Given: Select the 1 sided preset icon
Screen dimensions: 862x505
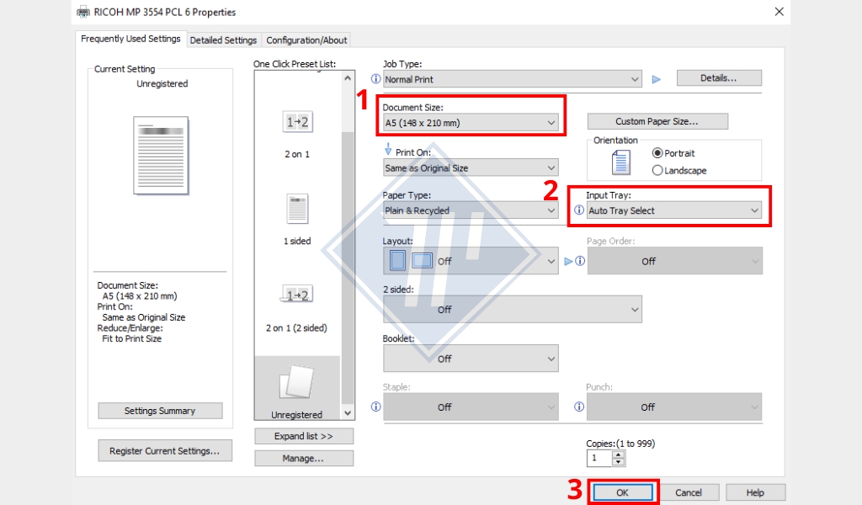Looking at the screenshot, I should tap(296, 208).
